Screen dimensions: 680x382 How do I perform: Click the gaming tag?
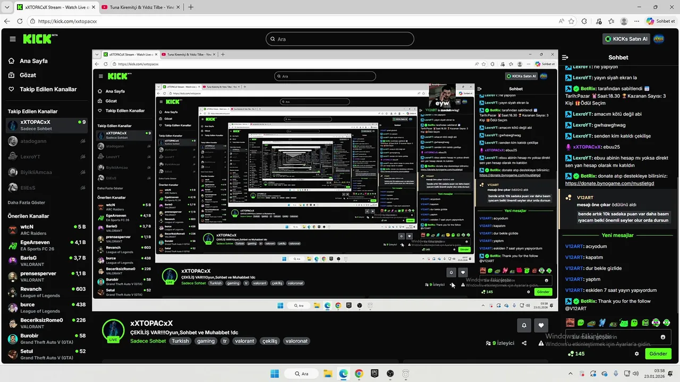click(x=206, y=341)
